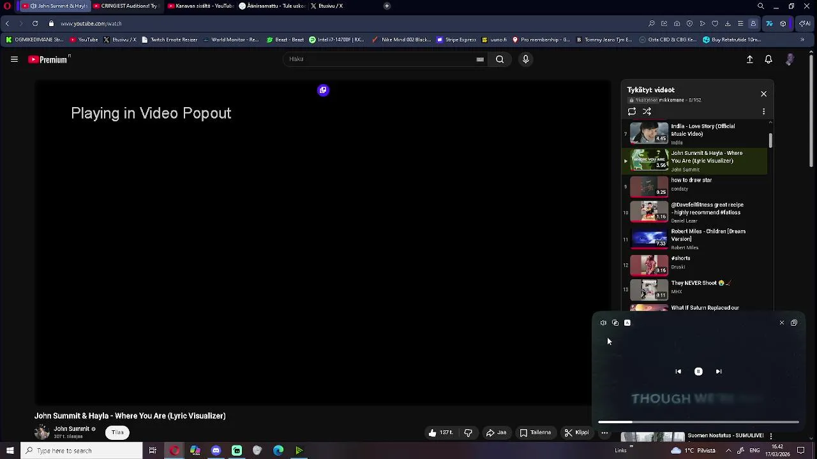The height and width of the screenshot is (459, 817).
Task: Click the on-screen keyboard icon in search
Action: (480, 59)
